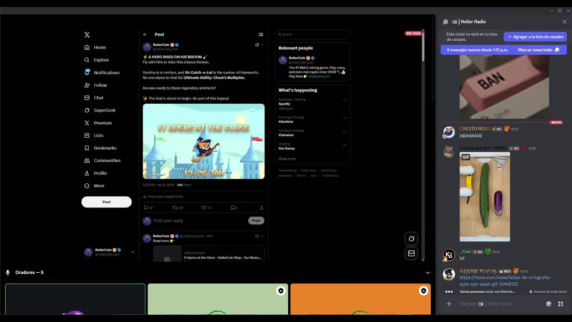Click the Grok icon on the main post
This screenshot has height=322, width=572.
coord(257,45)
